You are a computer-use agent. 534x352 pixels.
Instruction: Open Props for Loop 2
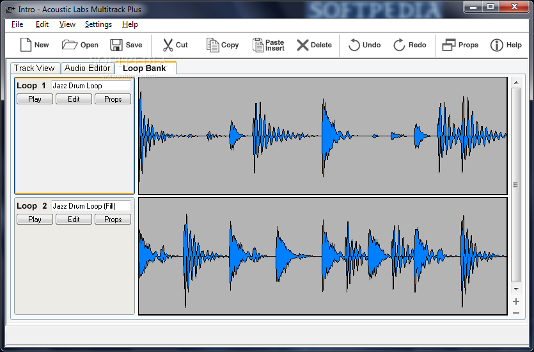coord(113,220)
